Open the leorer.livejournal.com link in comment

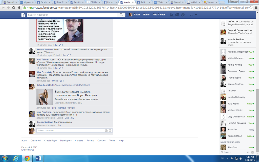pyautogui.click(x=70, y=85)
